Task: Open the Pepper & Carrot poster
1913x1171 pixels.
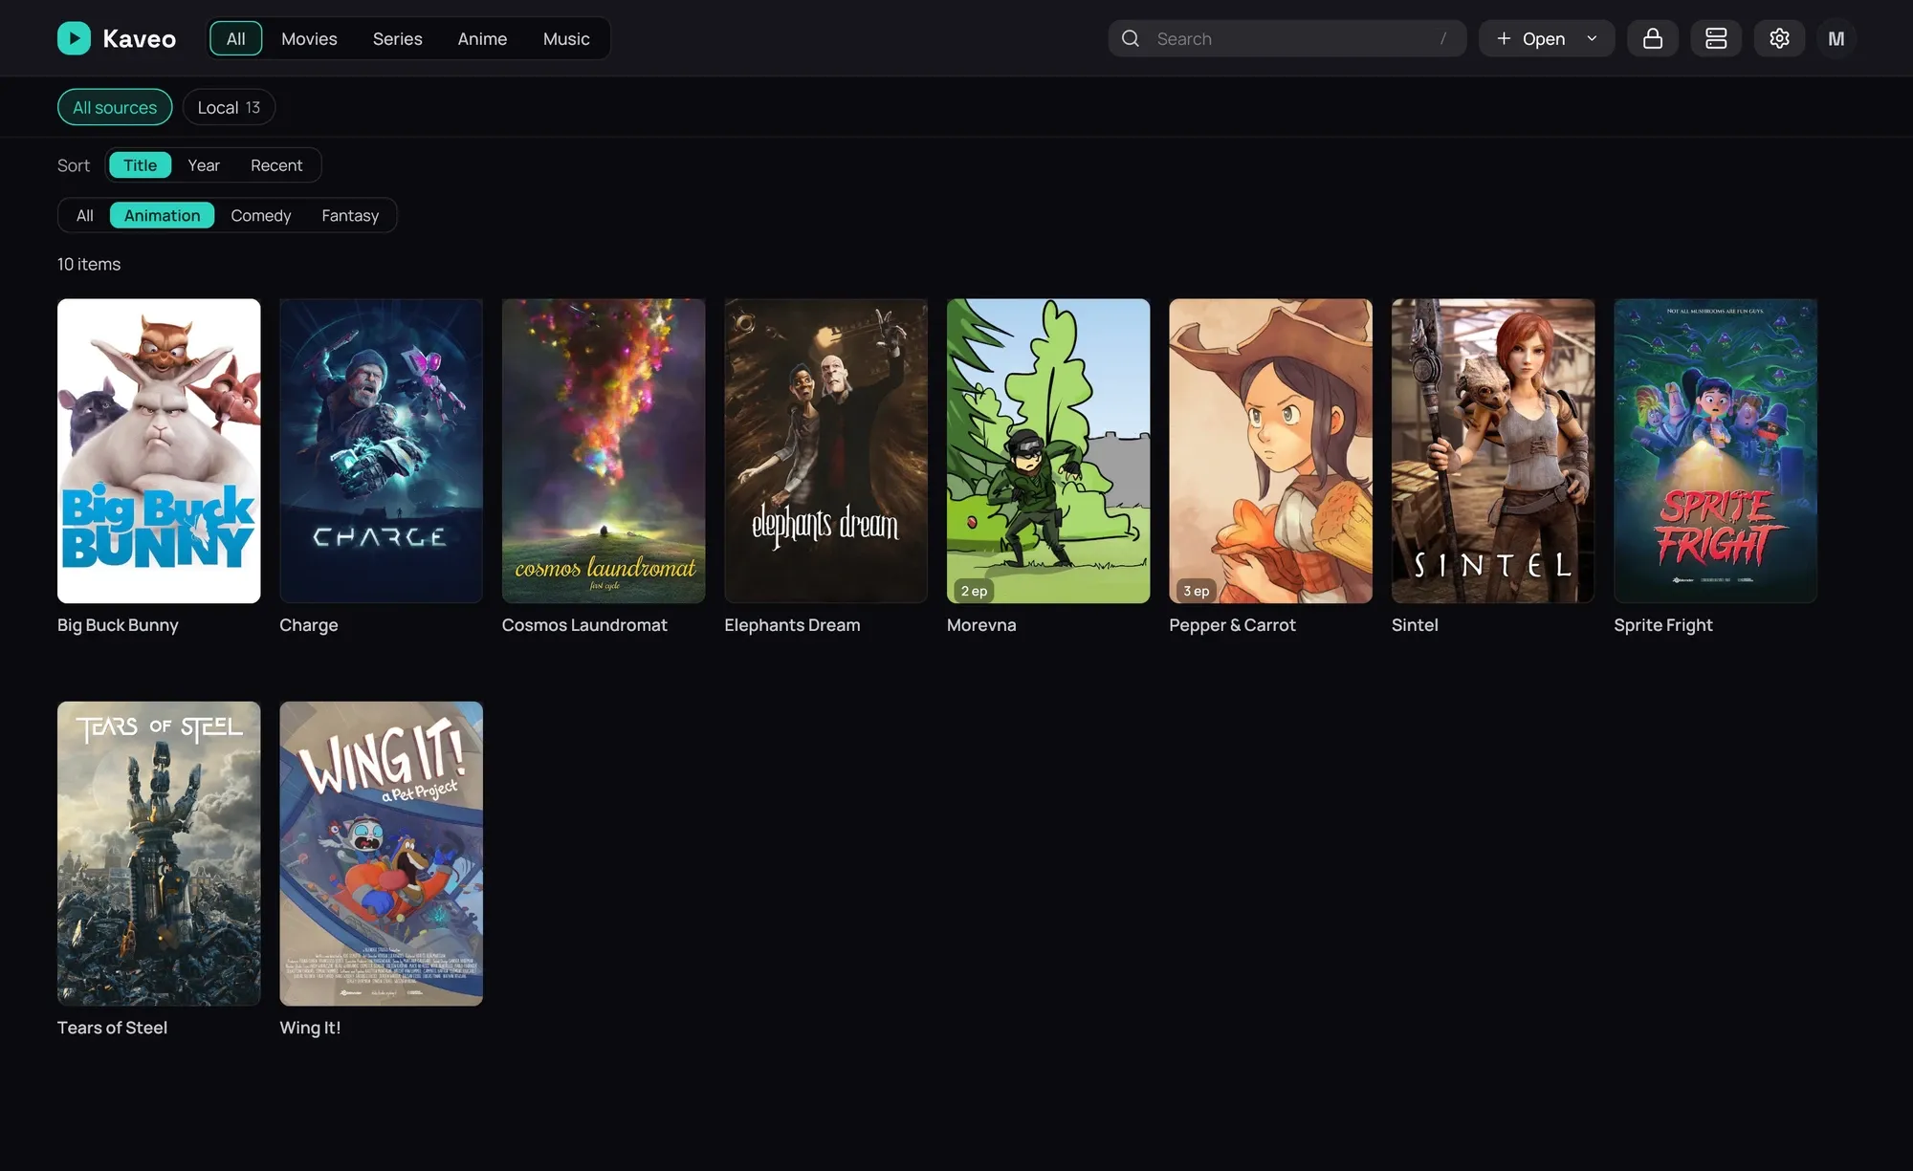Action: click(1270, 450)
